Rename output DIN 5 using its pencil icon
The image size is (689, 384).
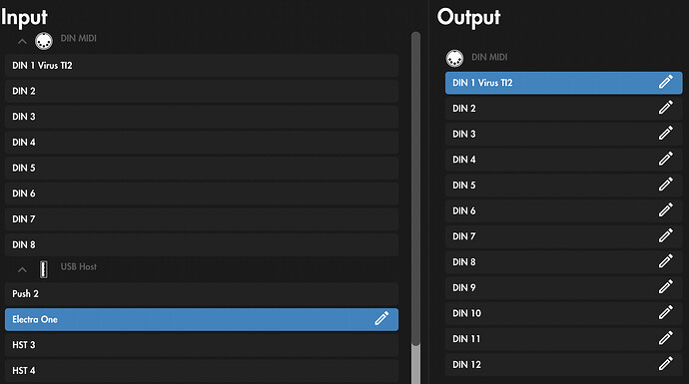pyautogui.click(x=665, y=185)
